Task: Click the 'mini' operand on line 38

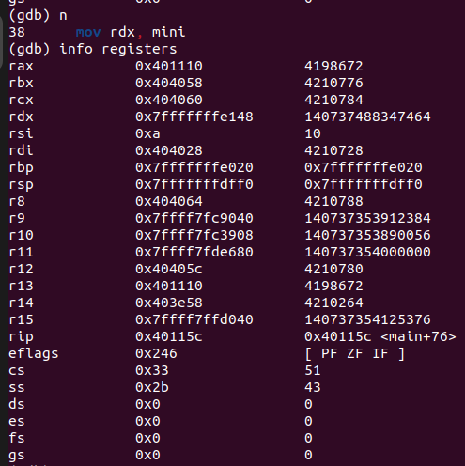Action: [168, 32]
